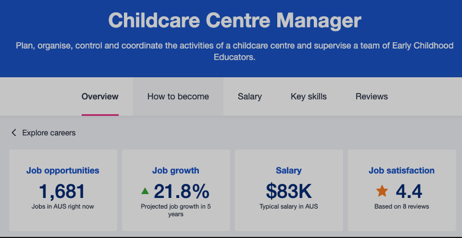462x238 pixels.
Task: Click the green job growth arrow
Action: click(x=145, y=192)
